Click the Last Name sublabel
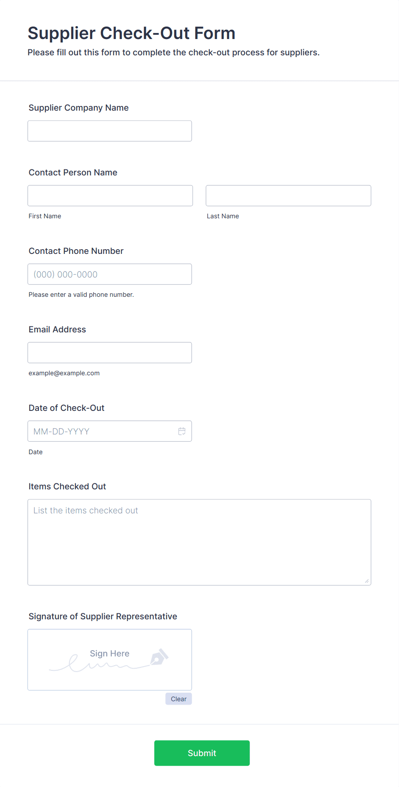 point(223,216)
